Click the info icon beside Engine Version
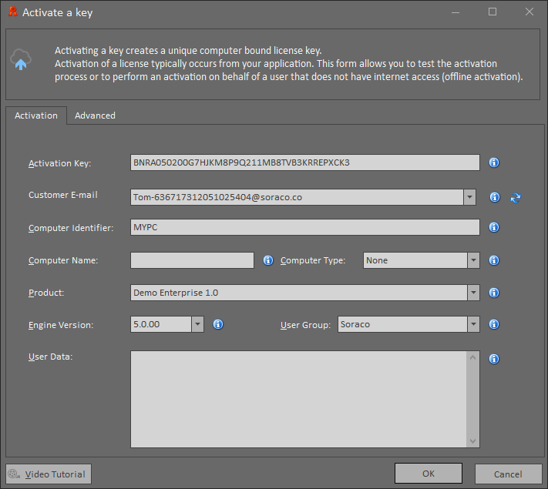Image resolution: width=548 pixels, height=489 pixels. [x=218, y=324]
